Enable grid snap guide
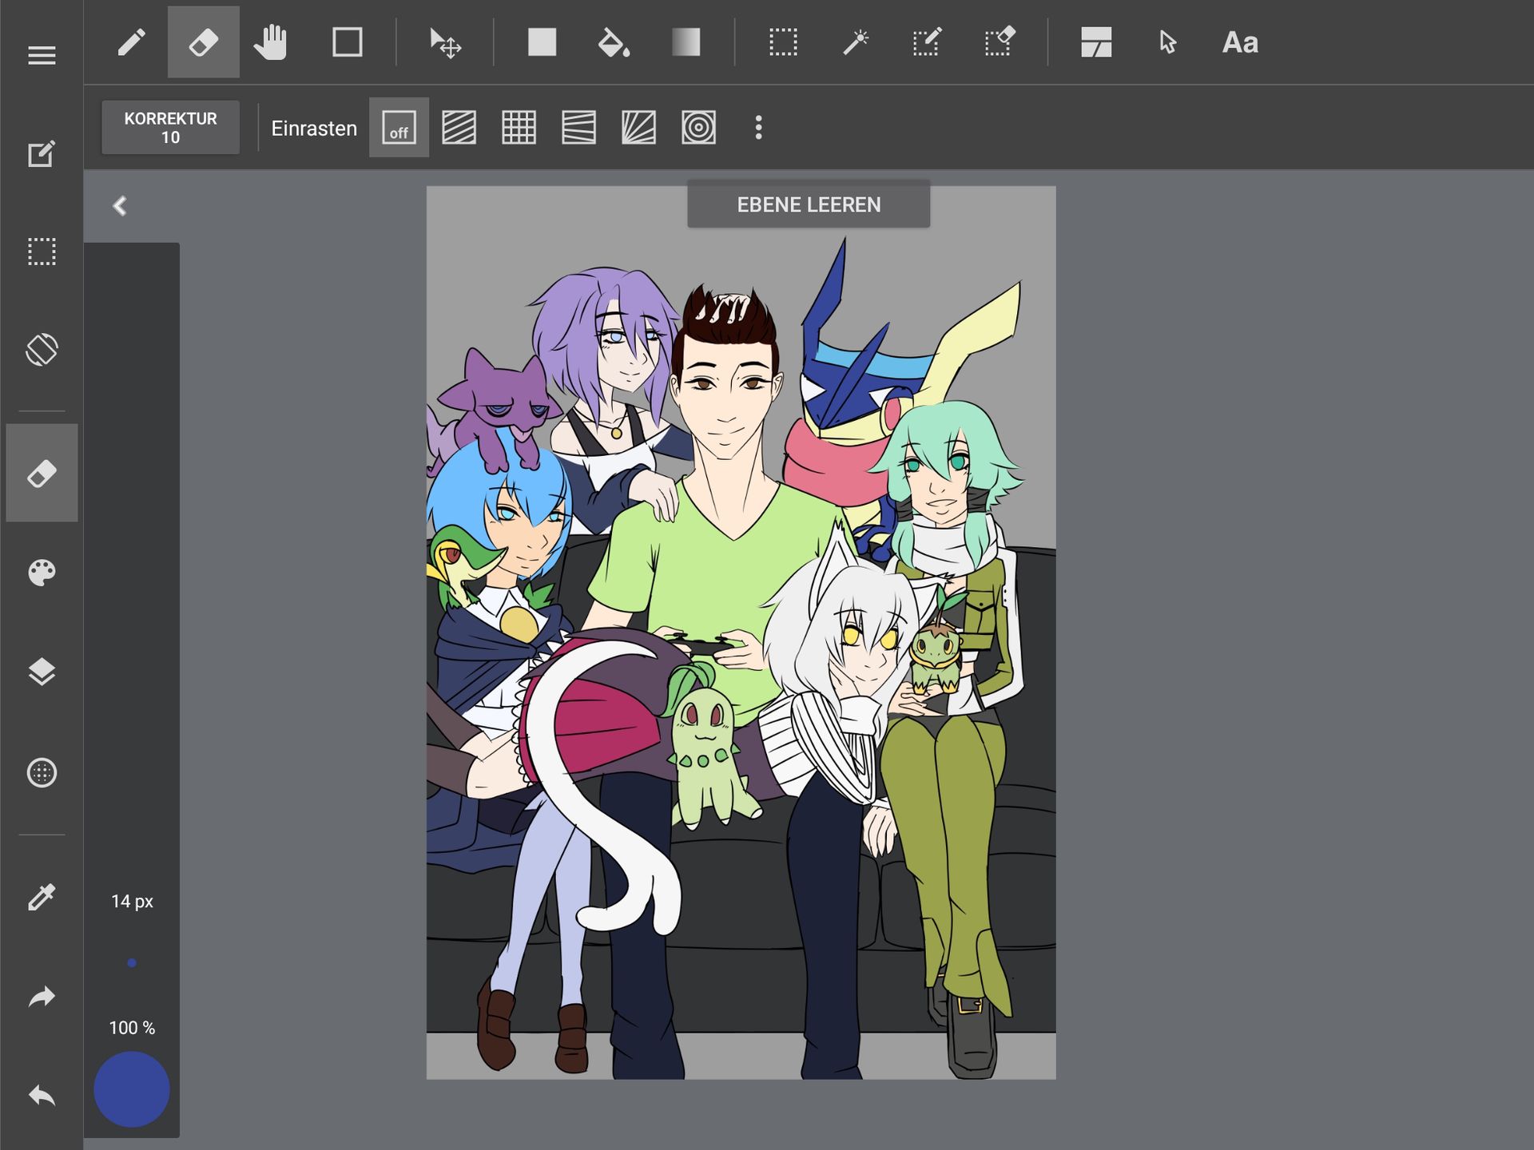This screenshot has height=1150, width=1534. point(519,128)
